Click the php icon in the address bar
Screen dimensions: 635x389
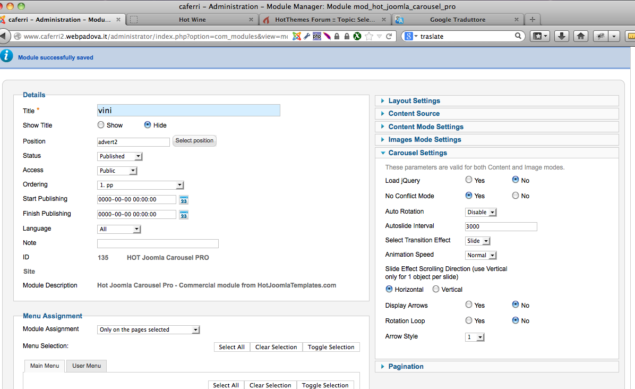[x=316, y=36]
